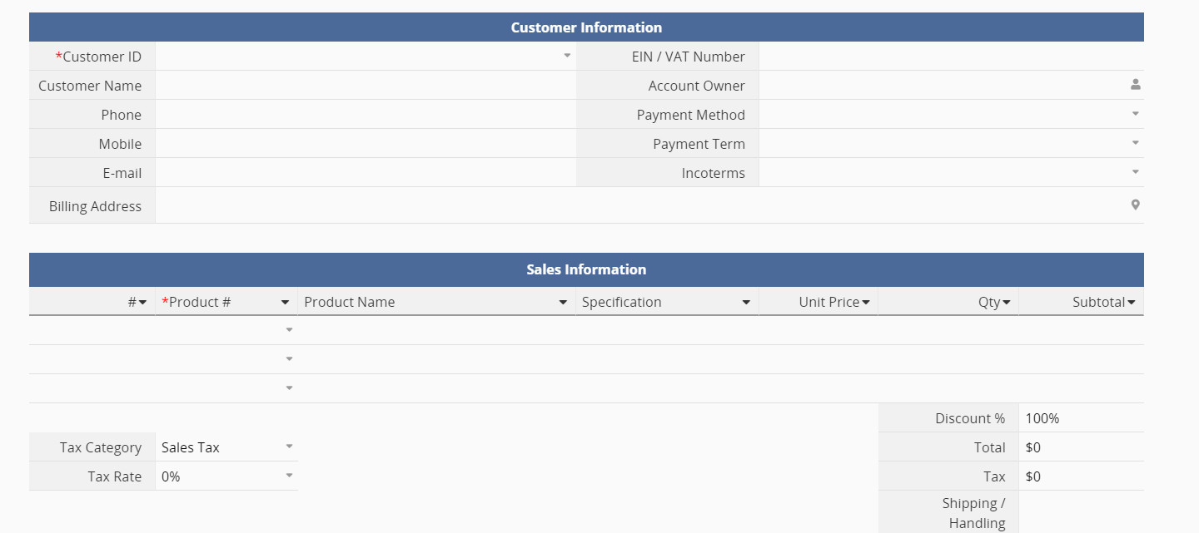The height and width of the screenshot is (533, 1199).
Task: Open the Unit Price column header arrow
Action: click(x=866, y=302)
